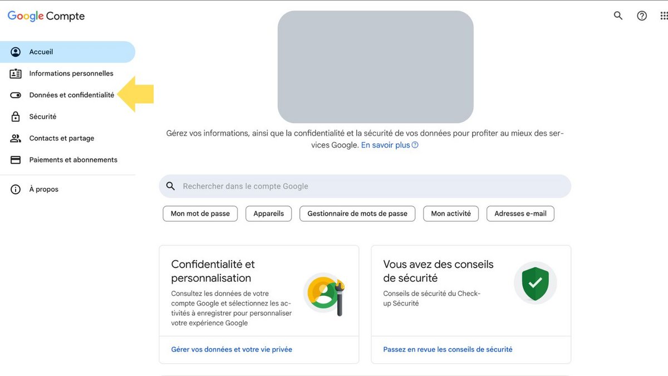The image size is (668, 376).
Task: Click Gérer vos données et votre vie privée
Action: coord(232,349)
